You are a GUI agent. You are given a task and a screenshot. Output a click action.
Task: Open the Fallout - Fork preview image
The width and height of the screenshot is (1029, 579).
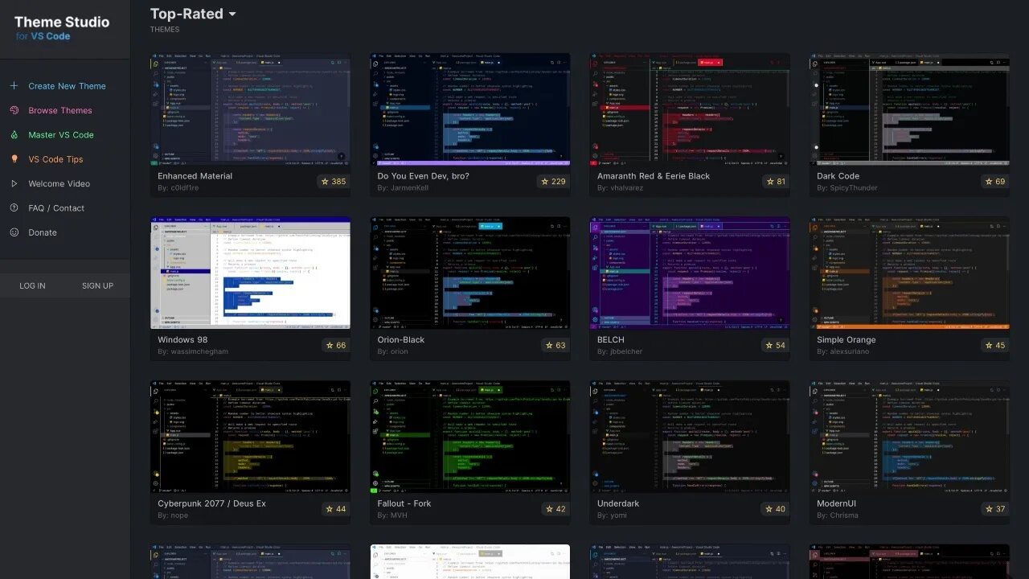pyautogui.click(x=470, y=437)
